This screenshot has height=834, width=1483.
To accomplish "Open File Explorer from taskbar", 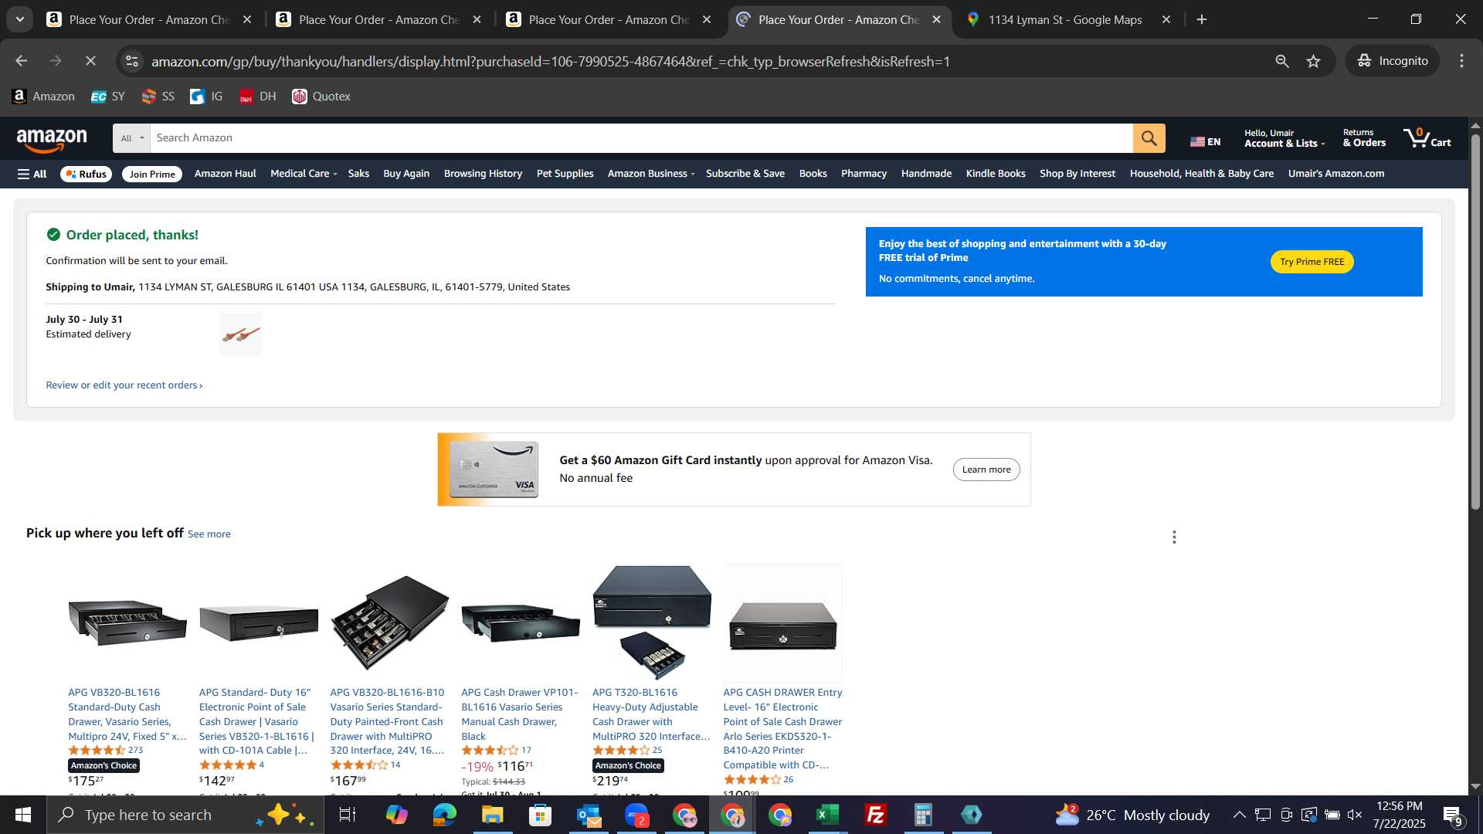I will click(492, 815).
